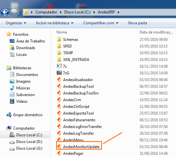Expand arrow after Disco Local (C:) breadcrumb
This screenshot has height=157, width=176.
pyautogui.click(x=94, y=12)
